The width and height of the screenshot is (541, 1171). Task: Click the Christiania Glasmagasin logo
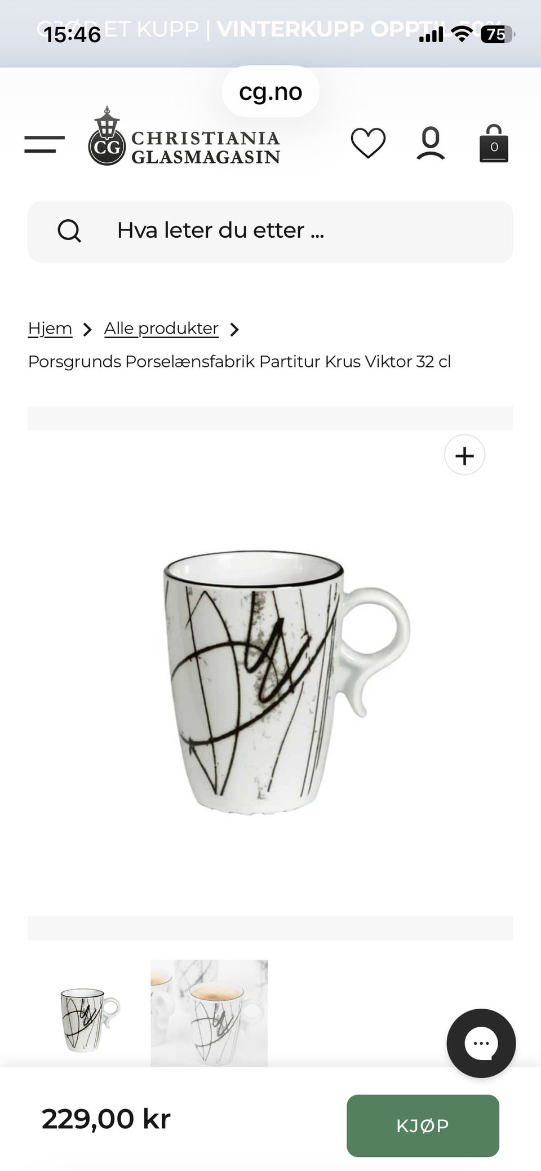point(184,137)
